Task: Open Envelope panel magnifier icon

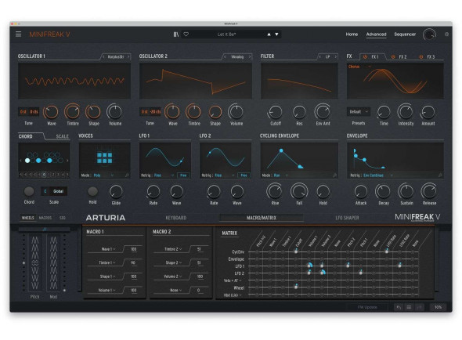Action: point(440,175)
